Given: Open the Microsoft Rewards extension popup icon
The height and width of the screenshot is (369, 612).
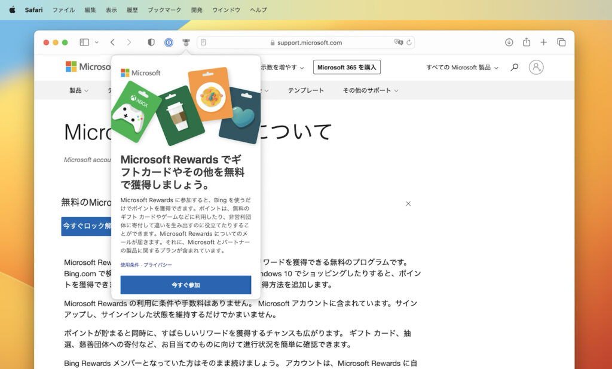Looking at the screenshot, I should tap(186, 42).
